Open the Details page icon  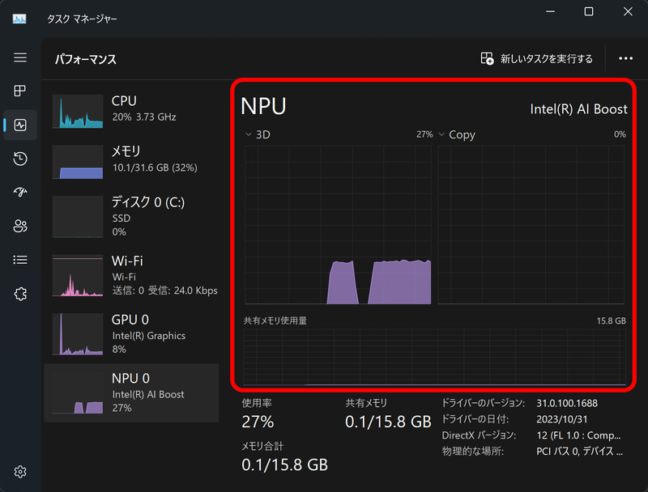[x=20, y=260]
